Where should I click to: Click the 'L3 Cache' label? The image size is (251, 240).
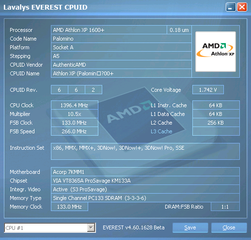[161, 131]
